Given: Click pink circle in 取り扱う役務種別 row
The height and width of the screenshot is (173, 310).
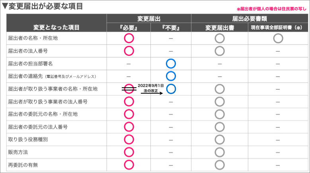Looking at the screenshot, I should [129, 140].
